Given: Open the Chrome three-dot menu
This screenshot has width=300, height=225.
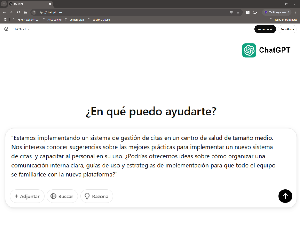Looking at the screenshot, I should coord(296,12).
